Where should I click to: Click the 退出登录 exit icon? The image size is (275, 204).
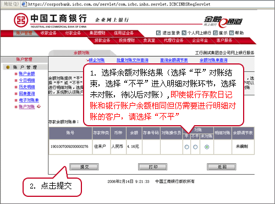tap(158, 33)
